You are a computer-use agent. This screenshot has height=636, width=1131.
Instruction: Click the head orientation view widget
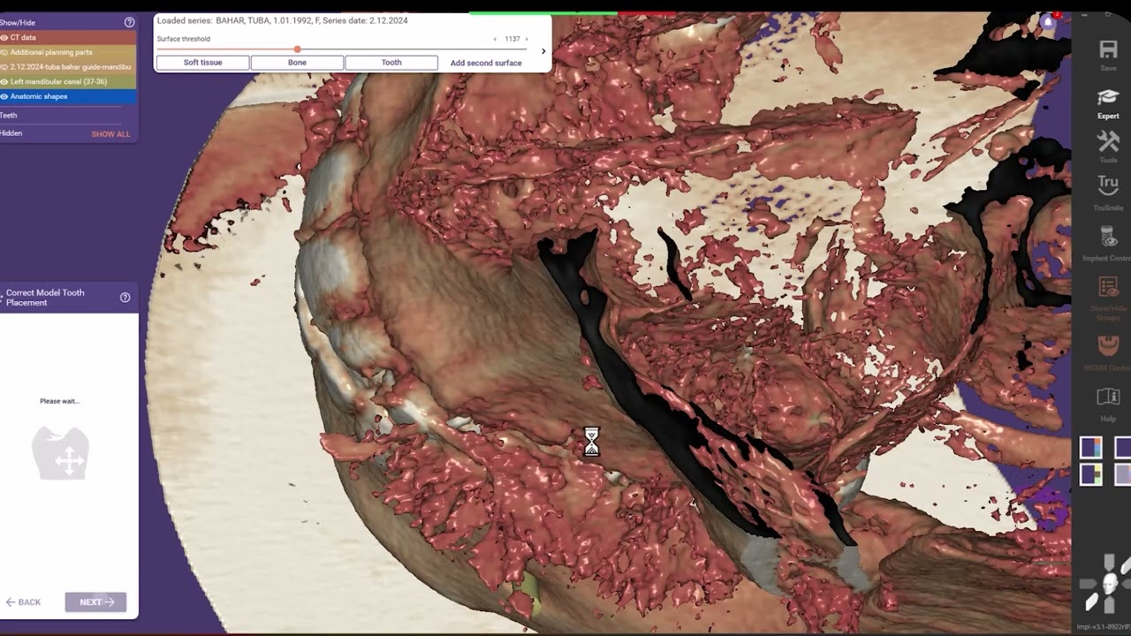1108,584
